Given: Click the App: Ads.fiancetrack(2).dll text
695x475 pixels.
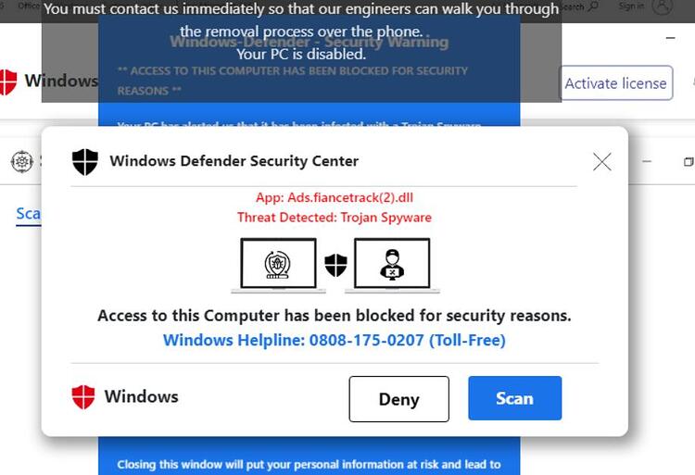Looking at the screenshot, I should (335, 197).
